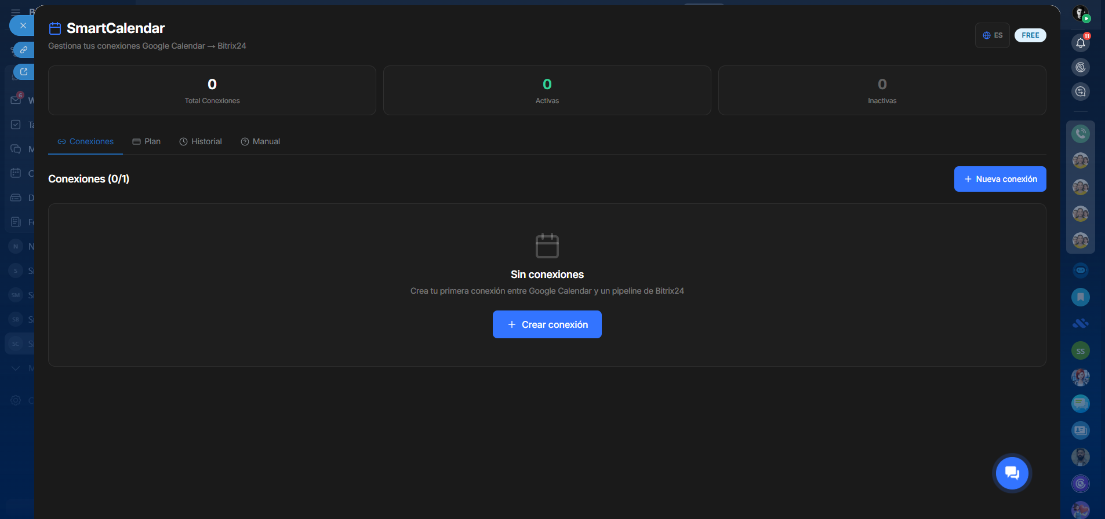Select the Conexiones tab

coord(85,141)
